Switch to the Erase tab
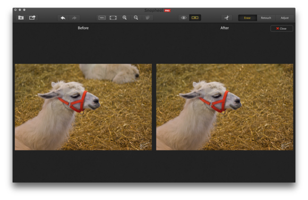 [x=247, y=18]
